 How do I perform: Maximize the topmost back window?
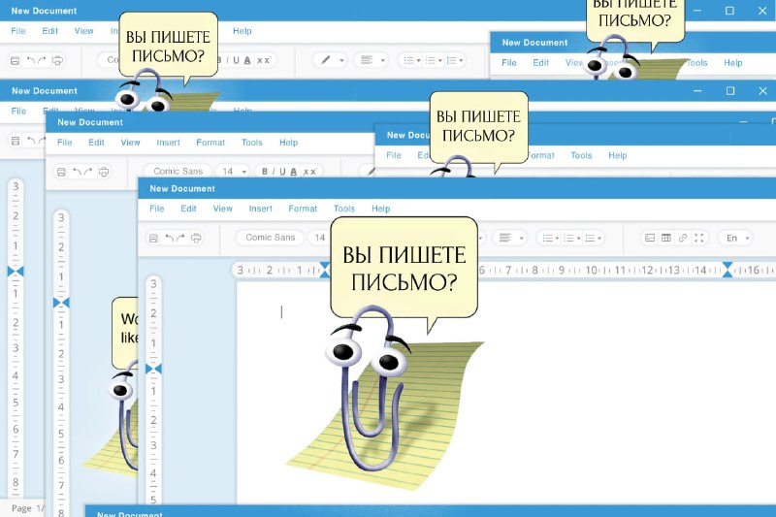pyautogui.click(x=729, y=11)
